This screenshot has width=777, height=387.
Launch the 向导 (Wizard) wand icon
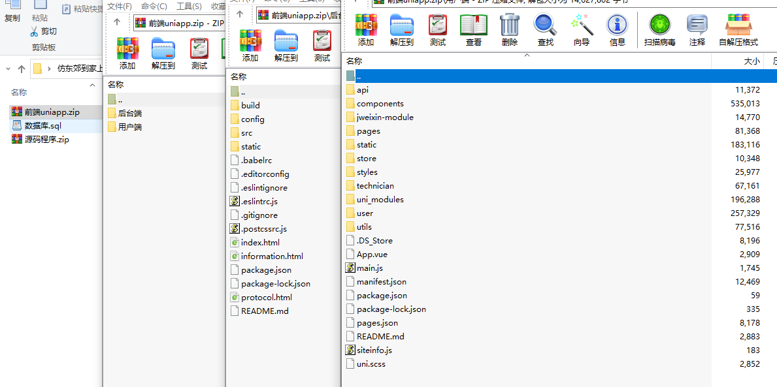tap(581, 30)
